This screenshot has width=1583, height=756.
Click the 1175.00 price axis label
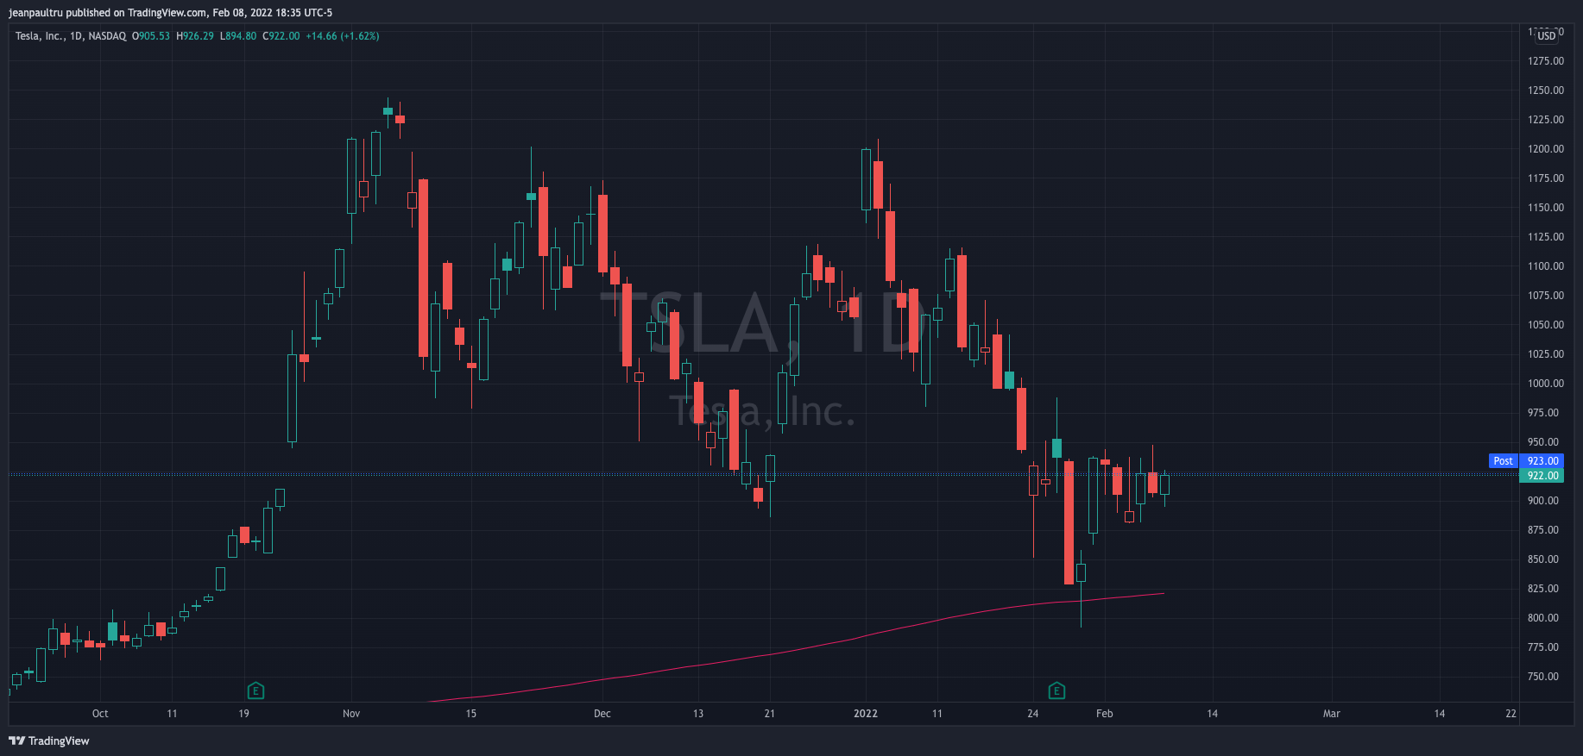coord(1545,178)
